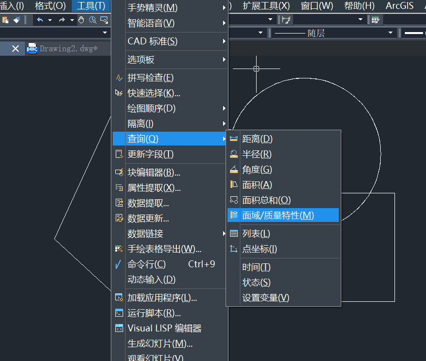Click the data extraction icon
The height and width of the screenshot is (361, 426).
point(119,203)
